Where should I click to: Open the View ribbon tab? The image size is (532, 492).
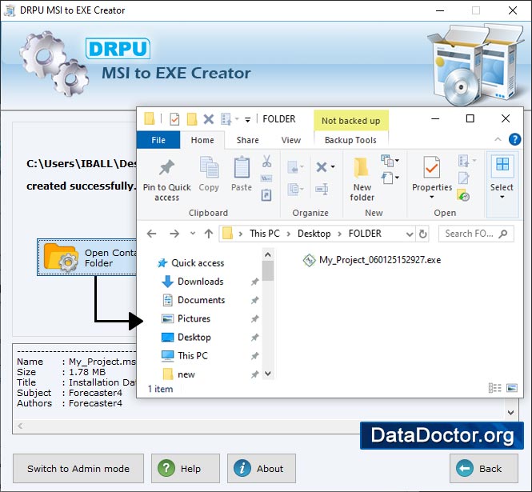tap(291, 140)
